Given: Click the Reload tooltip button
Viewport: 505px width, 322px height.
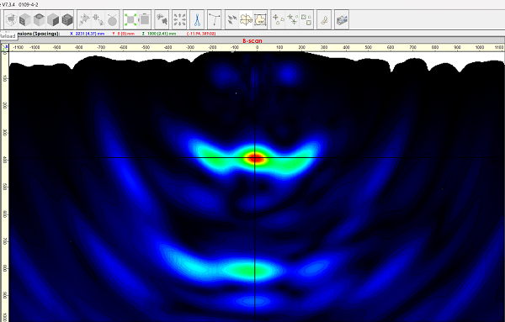Looking at the screenshot, I should coord(8,35).
